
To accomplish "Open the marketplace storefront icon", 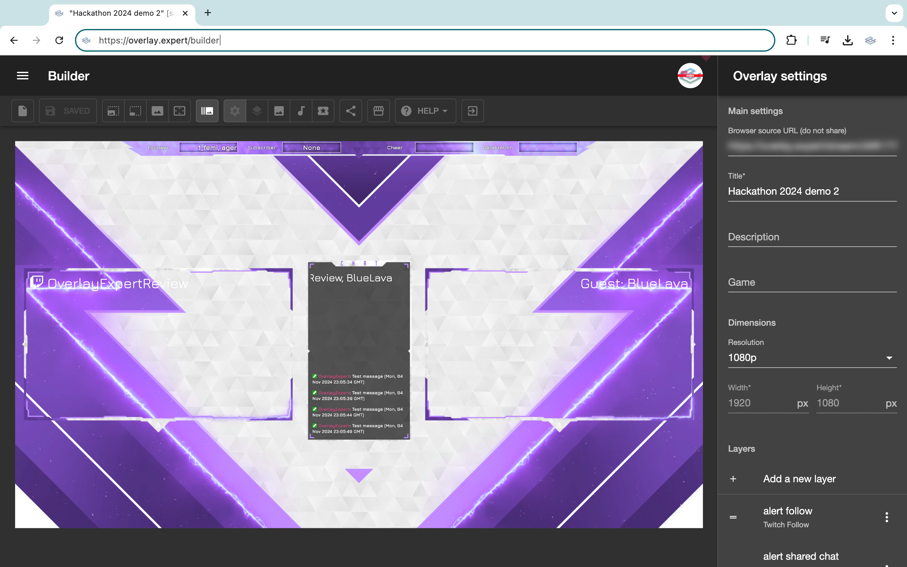I will tap(378, 111).
